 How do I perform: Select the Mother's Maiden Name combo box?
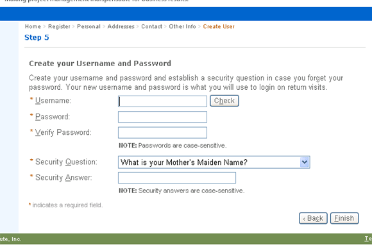[x=214, y=162]
